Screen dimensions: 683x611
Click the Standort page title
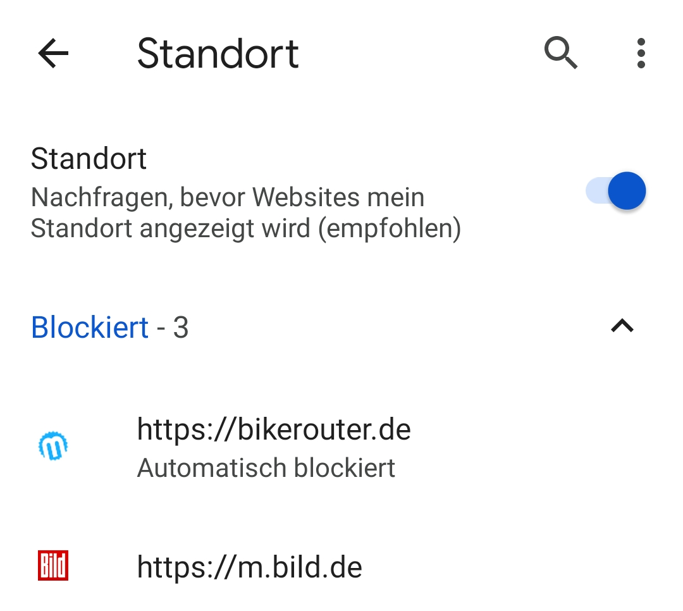point(218,54)
